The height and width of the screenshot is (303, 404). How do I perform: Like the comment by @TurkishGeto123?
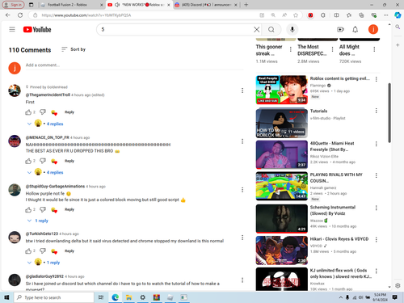(28, 251)
